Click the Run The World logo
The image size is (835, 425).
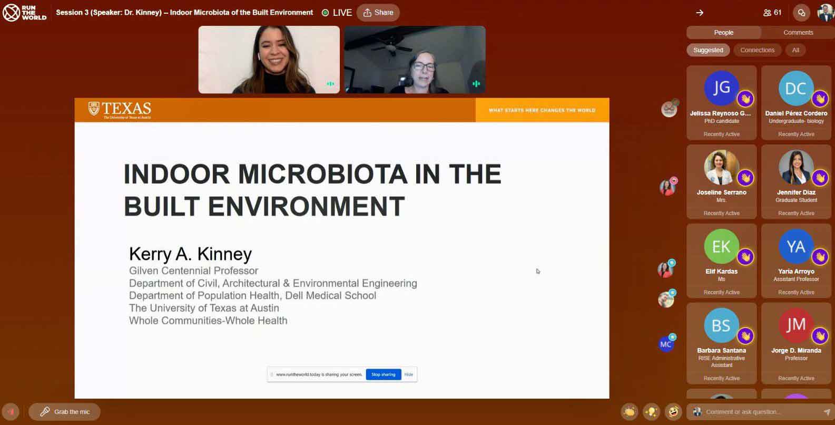[x=24, y=13]
